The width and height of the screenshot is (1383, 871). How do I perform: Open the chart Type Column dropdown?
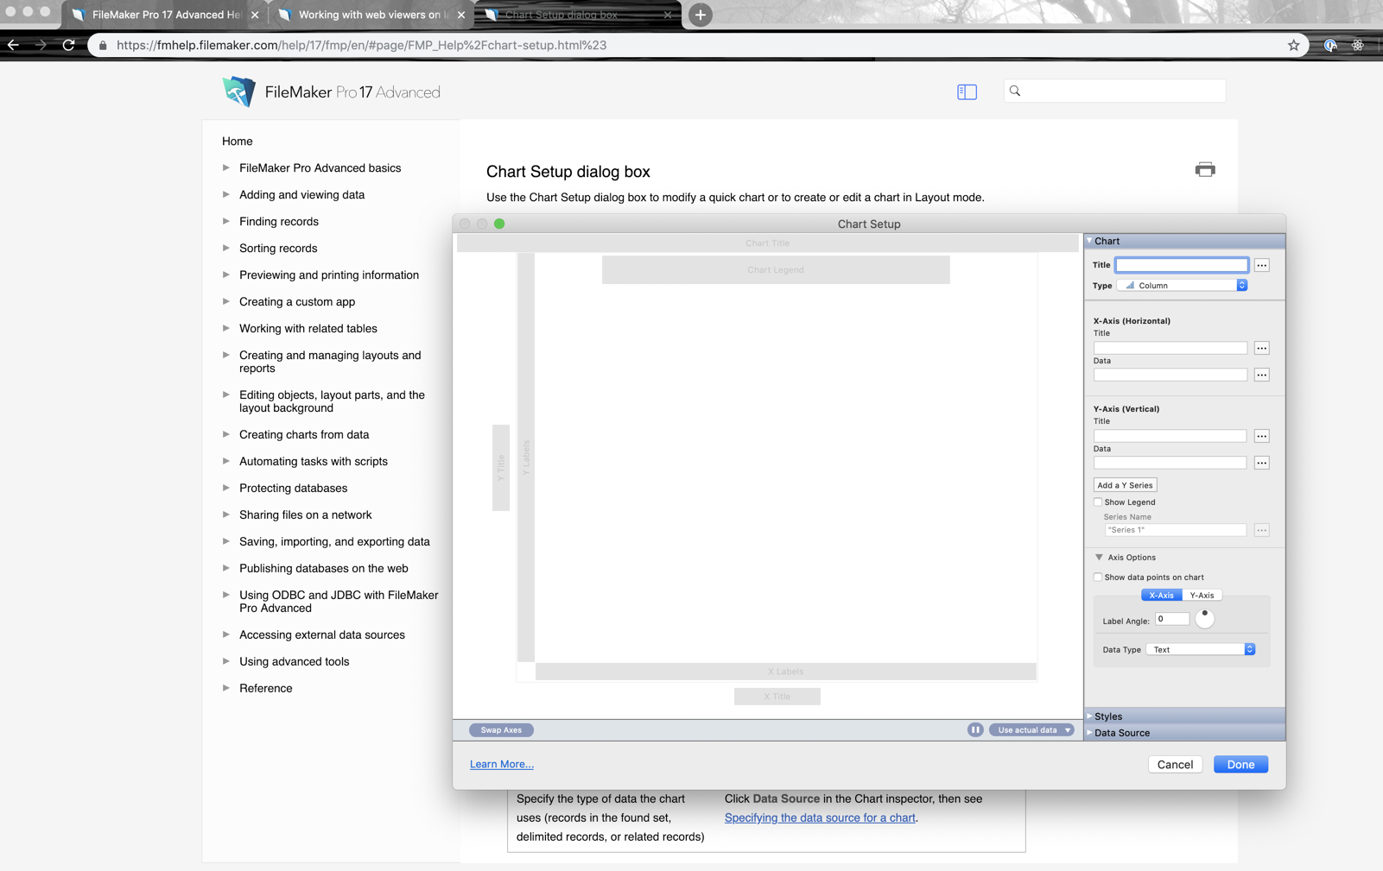(1182, 285)
